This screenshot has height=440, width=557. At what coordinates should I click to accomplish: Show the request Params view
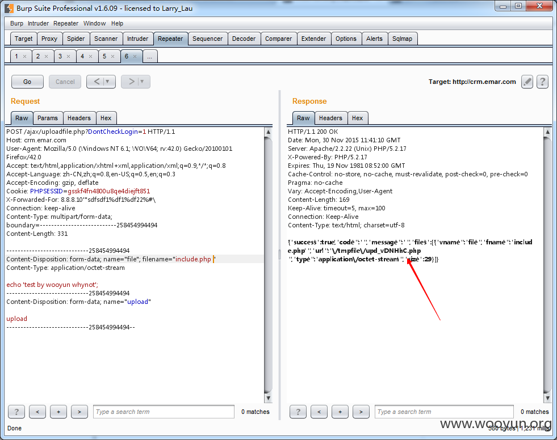click(x=48, y=118)
